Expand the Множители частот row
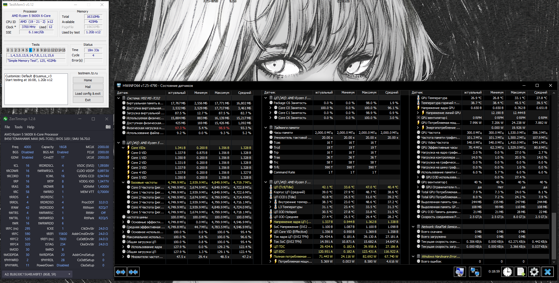The width and height of the screenshot is (559, 283). [x=123, y=257]
